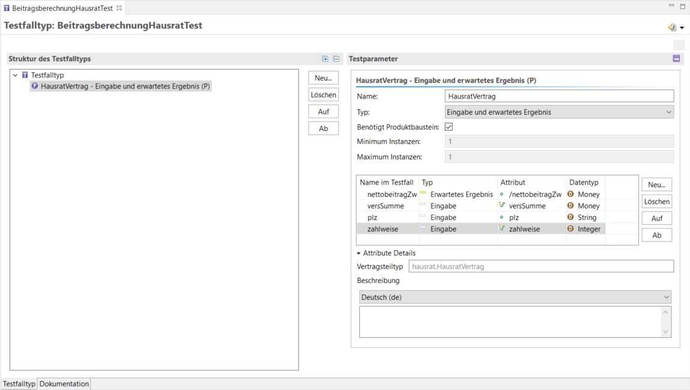
Task: Open the Deutsch (de) language dropdown
Action: 515,297
